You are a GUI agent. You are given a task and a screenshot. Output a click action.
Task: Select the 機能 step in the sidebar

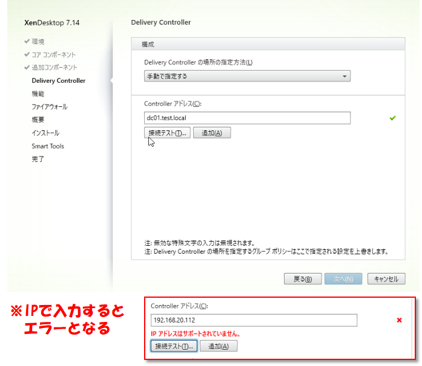pyautogui.click(x=38, y=94)
